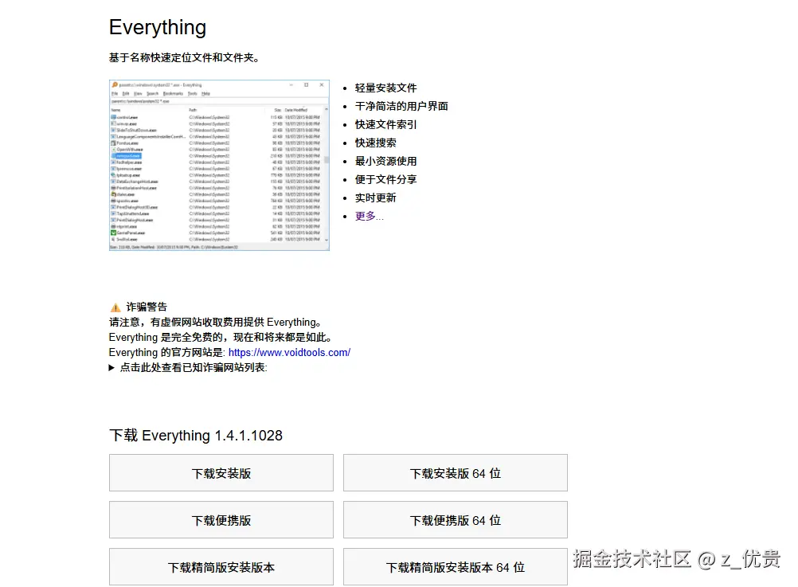Click the 最小资源使用 list item
This screenshot has width=798, height=587.
385,161
